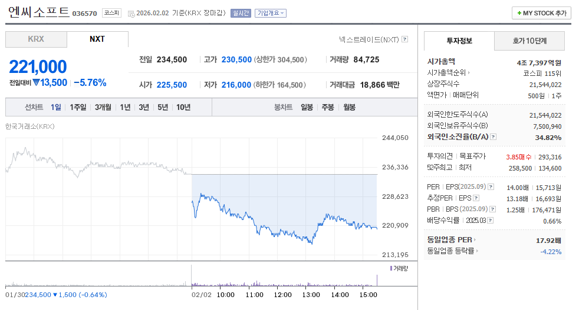Screen dimensions: 579x310
Task: Click the 거래량 value 84,725
Action: coord(366,60)
